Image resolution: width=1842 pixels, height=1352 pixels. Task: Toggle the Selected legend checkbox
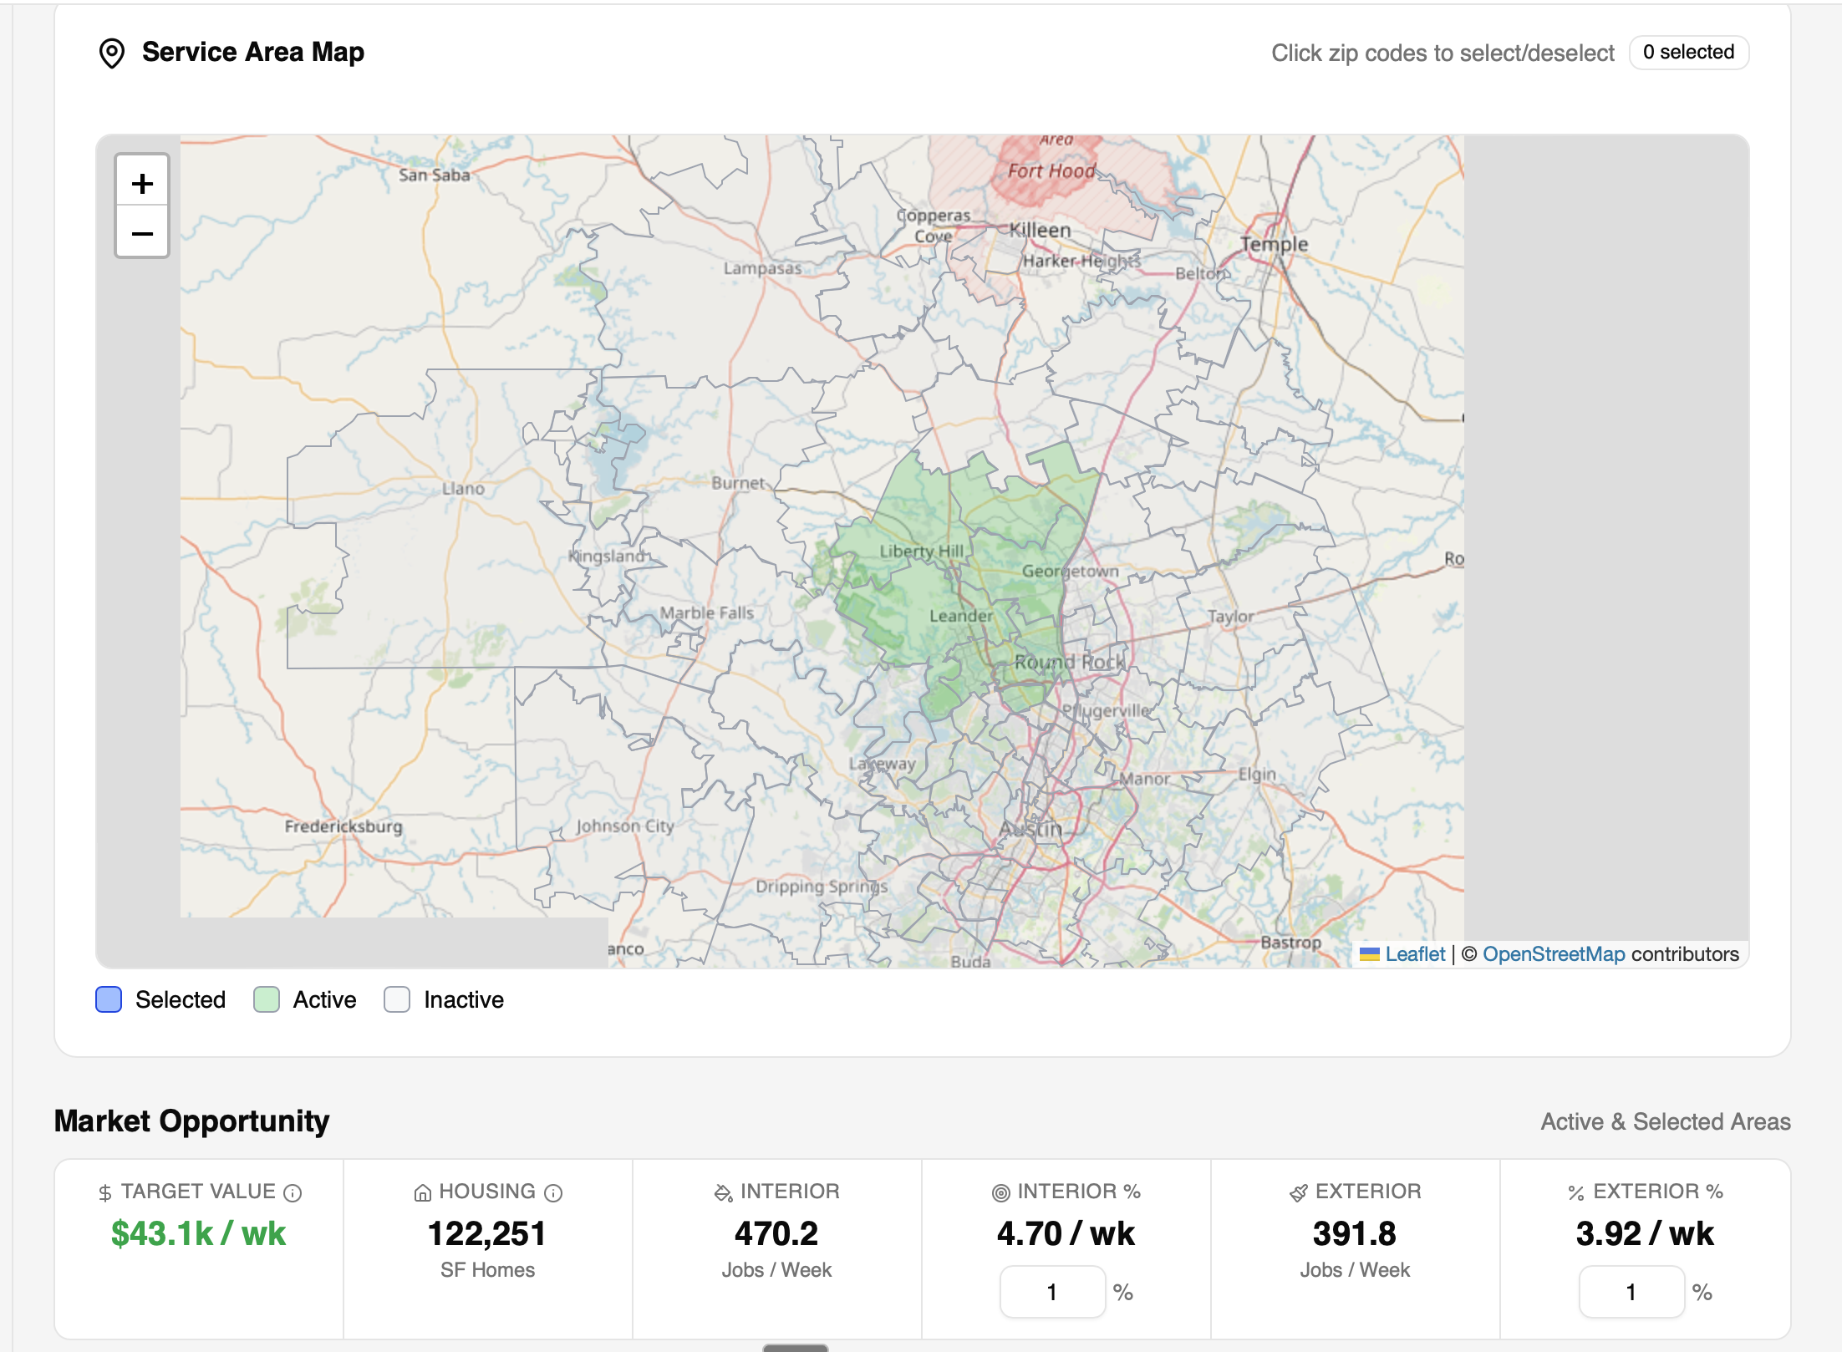[x=108, y=999]
